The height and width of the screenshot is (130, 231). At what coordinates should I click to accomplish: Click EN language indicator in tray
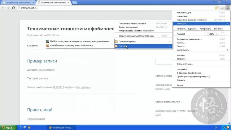coord(216,127)
